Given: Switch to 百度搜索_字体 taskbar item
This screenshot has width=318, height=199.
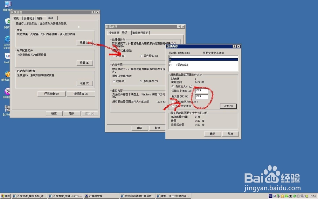Looking at the screenshot, I should coord(66,196).
